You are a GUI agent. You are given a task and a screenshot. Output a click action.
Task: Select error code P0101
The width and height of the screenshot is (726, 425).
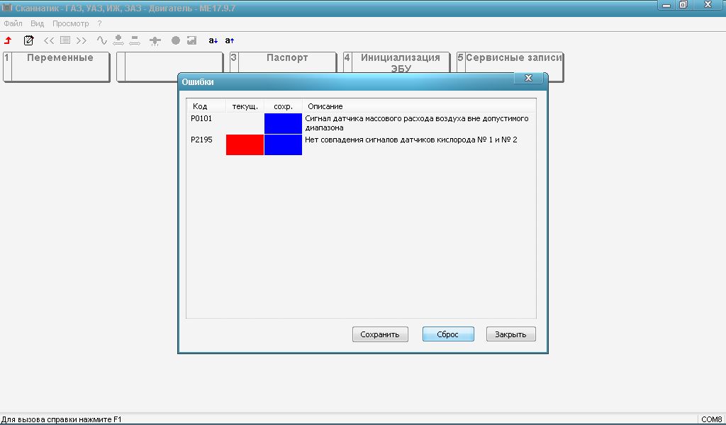tap(201, 118)
